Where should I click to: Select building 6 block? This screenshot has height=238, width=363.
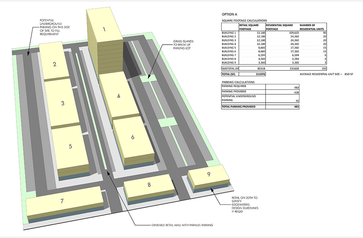(133, 137)
